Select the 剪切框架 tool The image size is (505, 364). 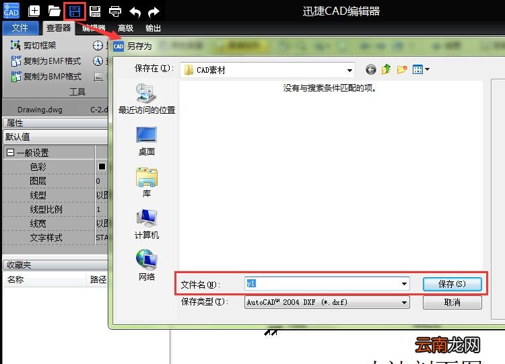[x=33, y=45]
